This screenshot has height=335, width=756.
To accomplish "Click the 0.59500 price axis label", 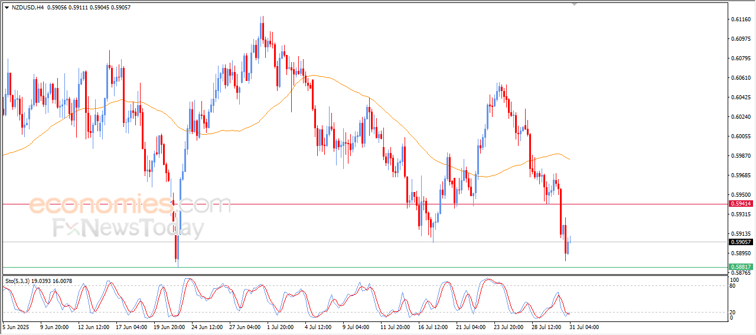I will click(741, 195).
